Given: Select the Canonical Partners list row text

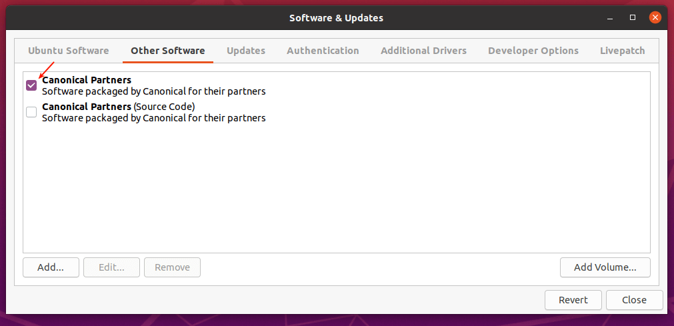Looking at the screenshot, I should pyautogui.click(x=153, y=86).
